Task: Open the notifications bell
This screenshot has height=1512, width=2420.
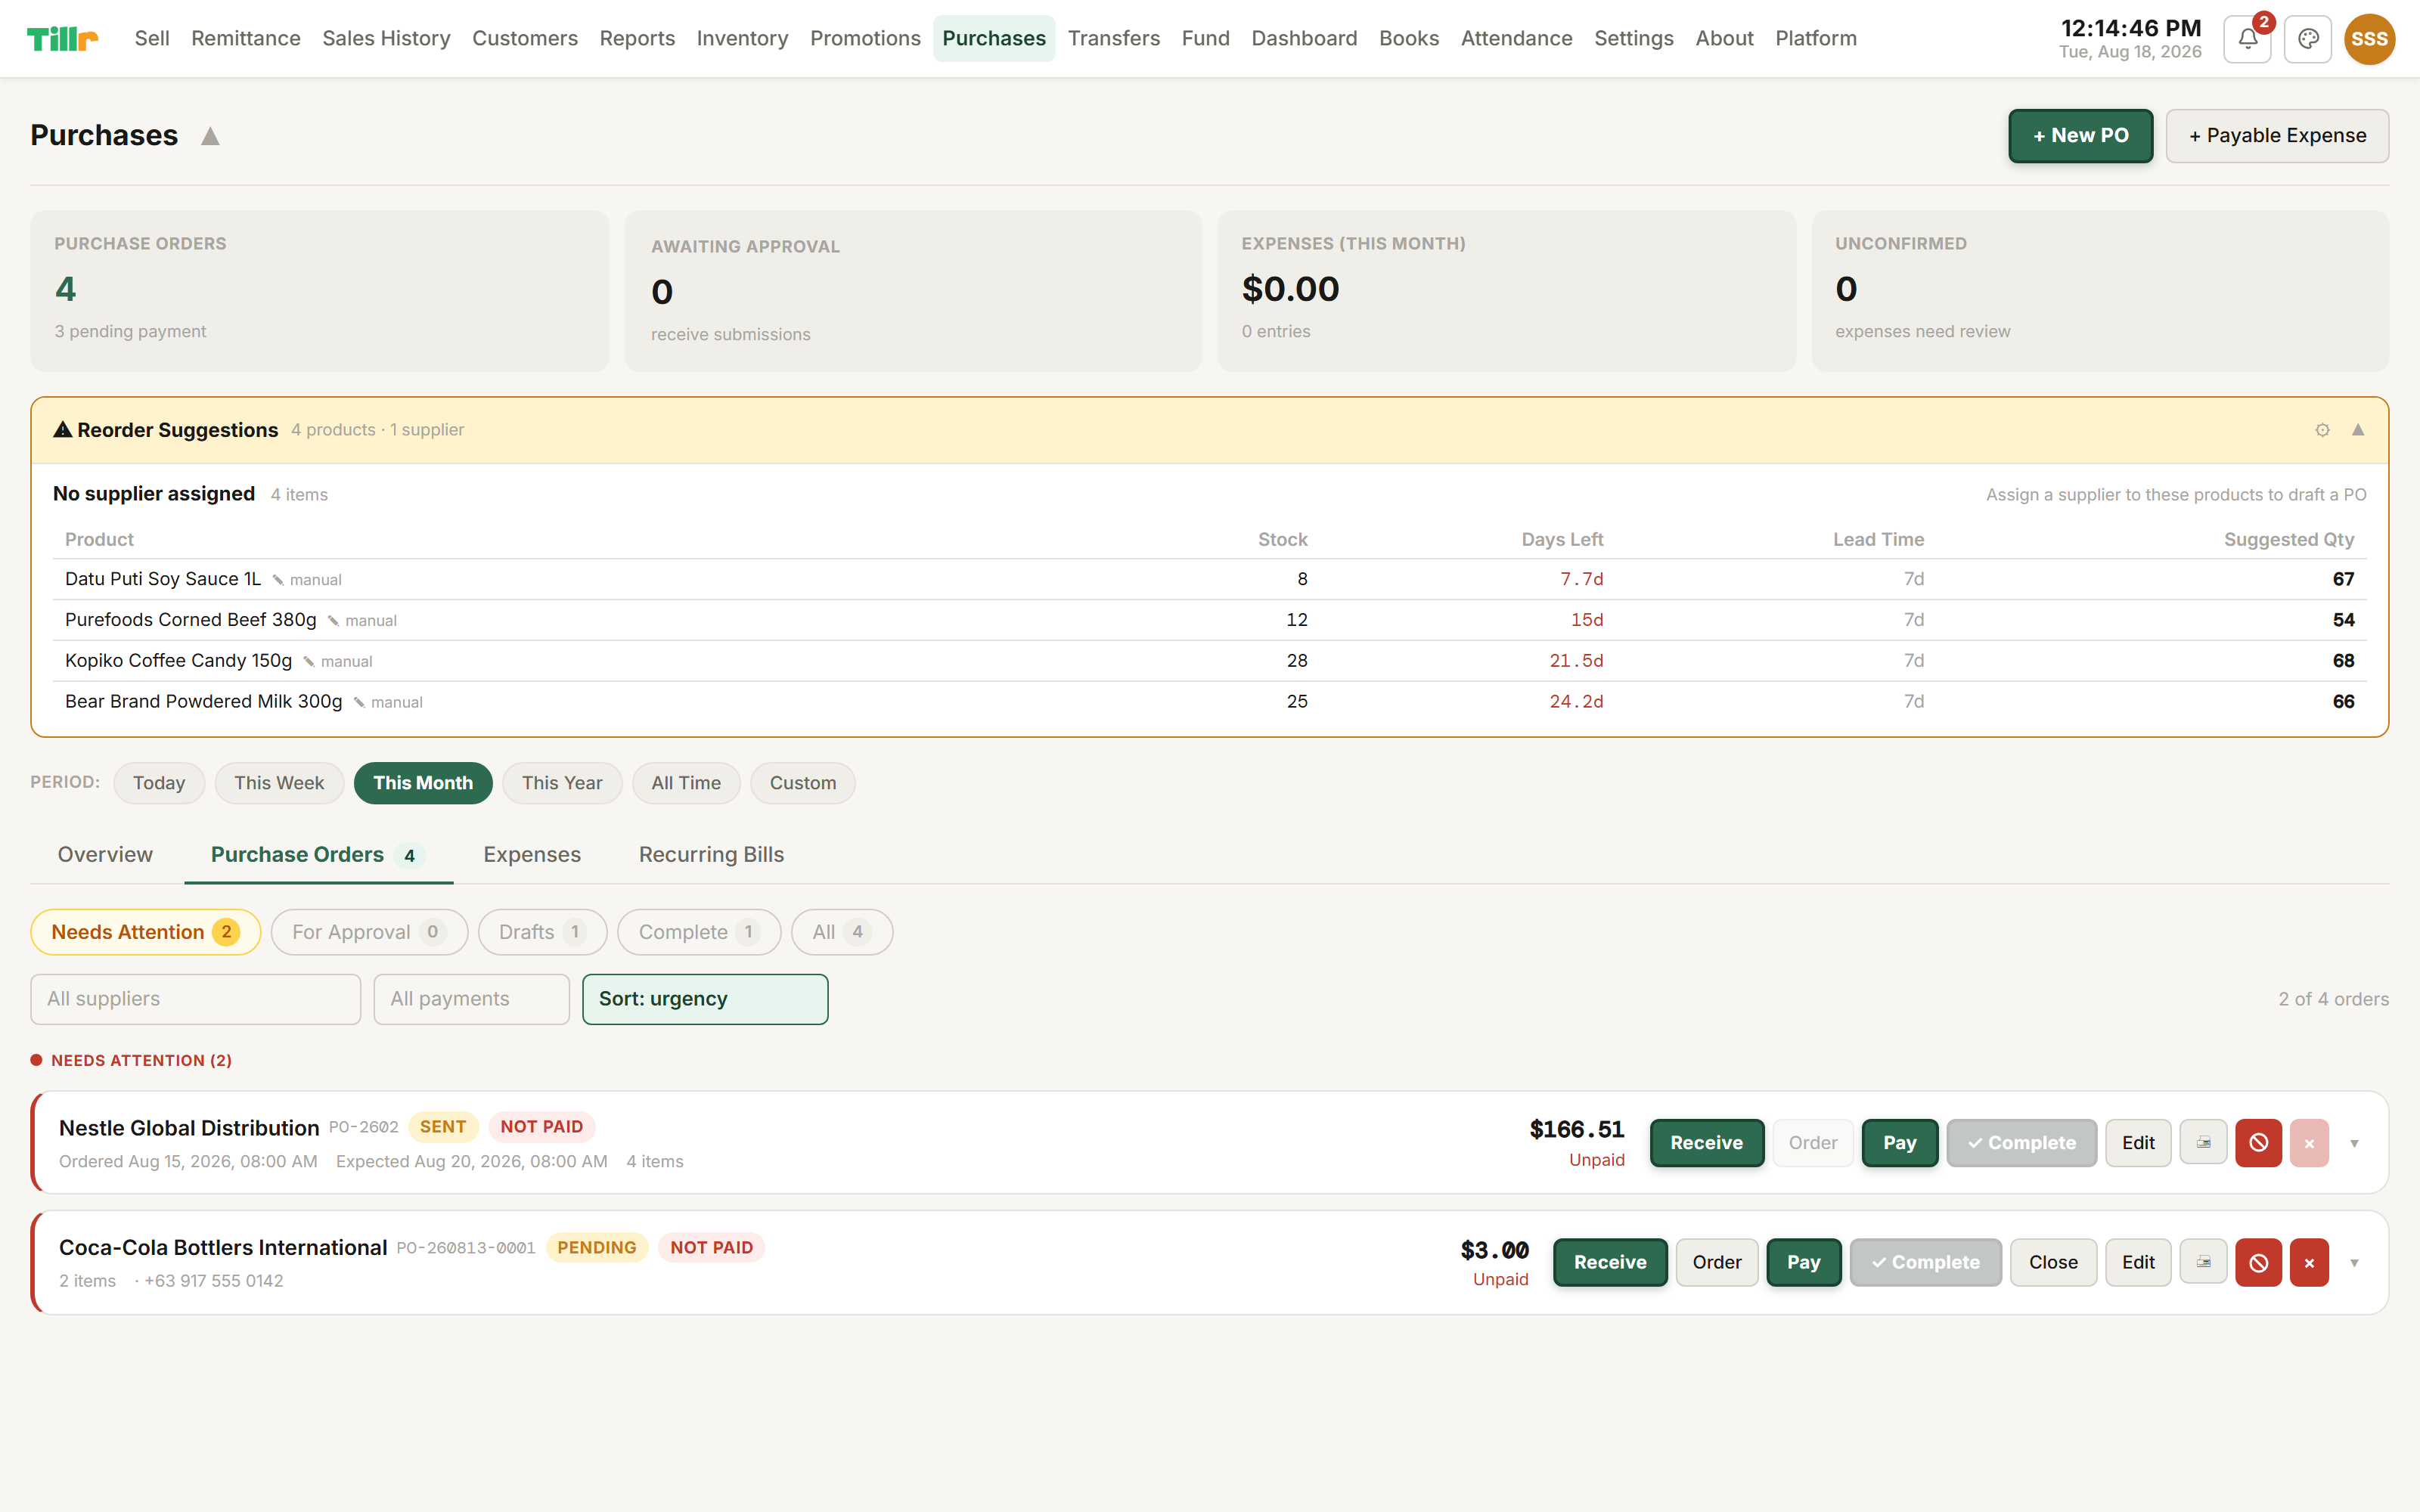Action: [x=2247, y=39]
